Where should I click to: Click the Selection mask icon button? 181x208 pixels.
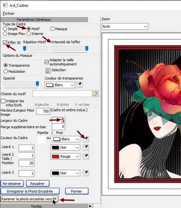pyautogui.click(x=48, y=71)
